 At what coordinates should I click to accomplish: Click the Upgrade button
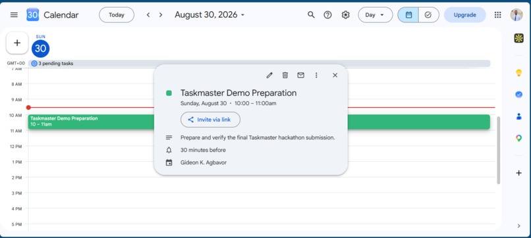pyautogui.click(x=464, y=15)
